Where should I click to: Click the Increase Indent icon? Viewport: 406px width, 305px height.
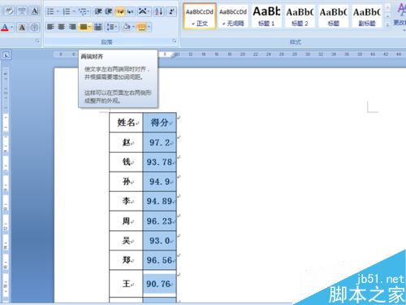109,11
